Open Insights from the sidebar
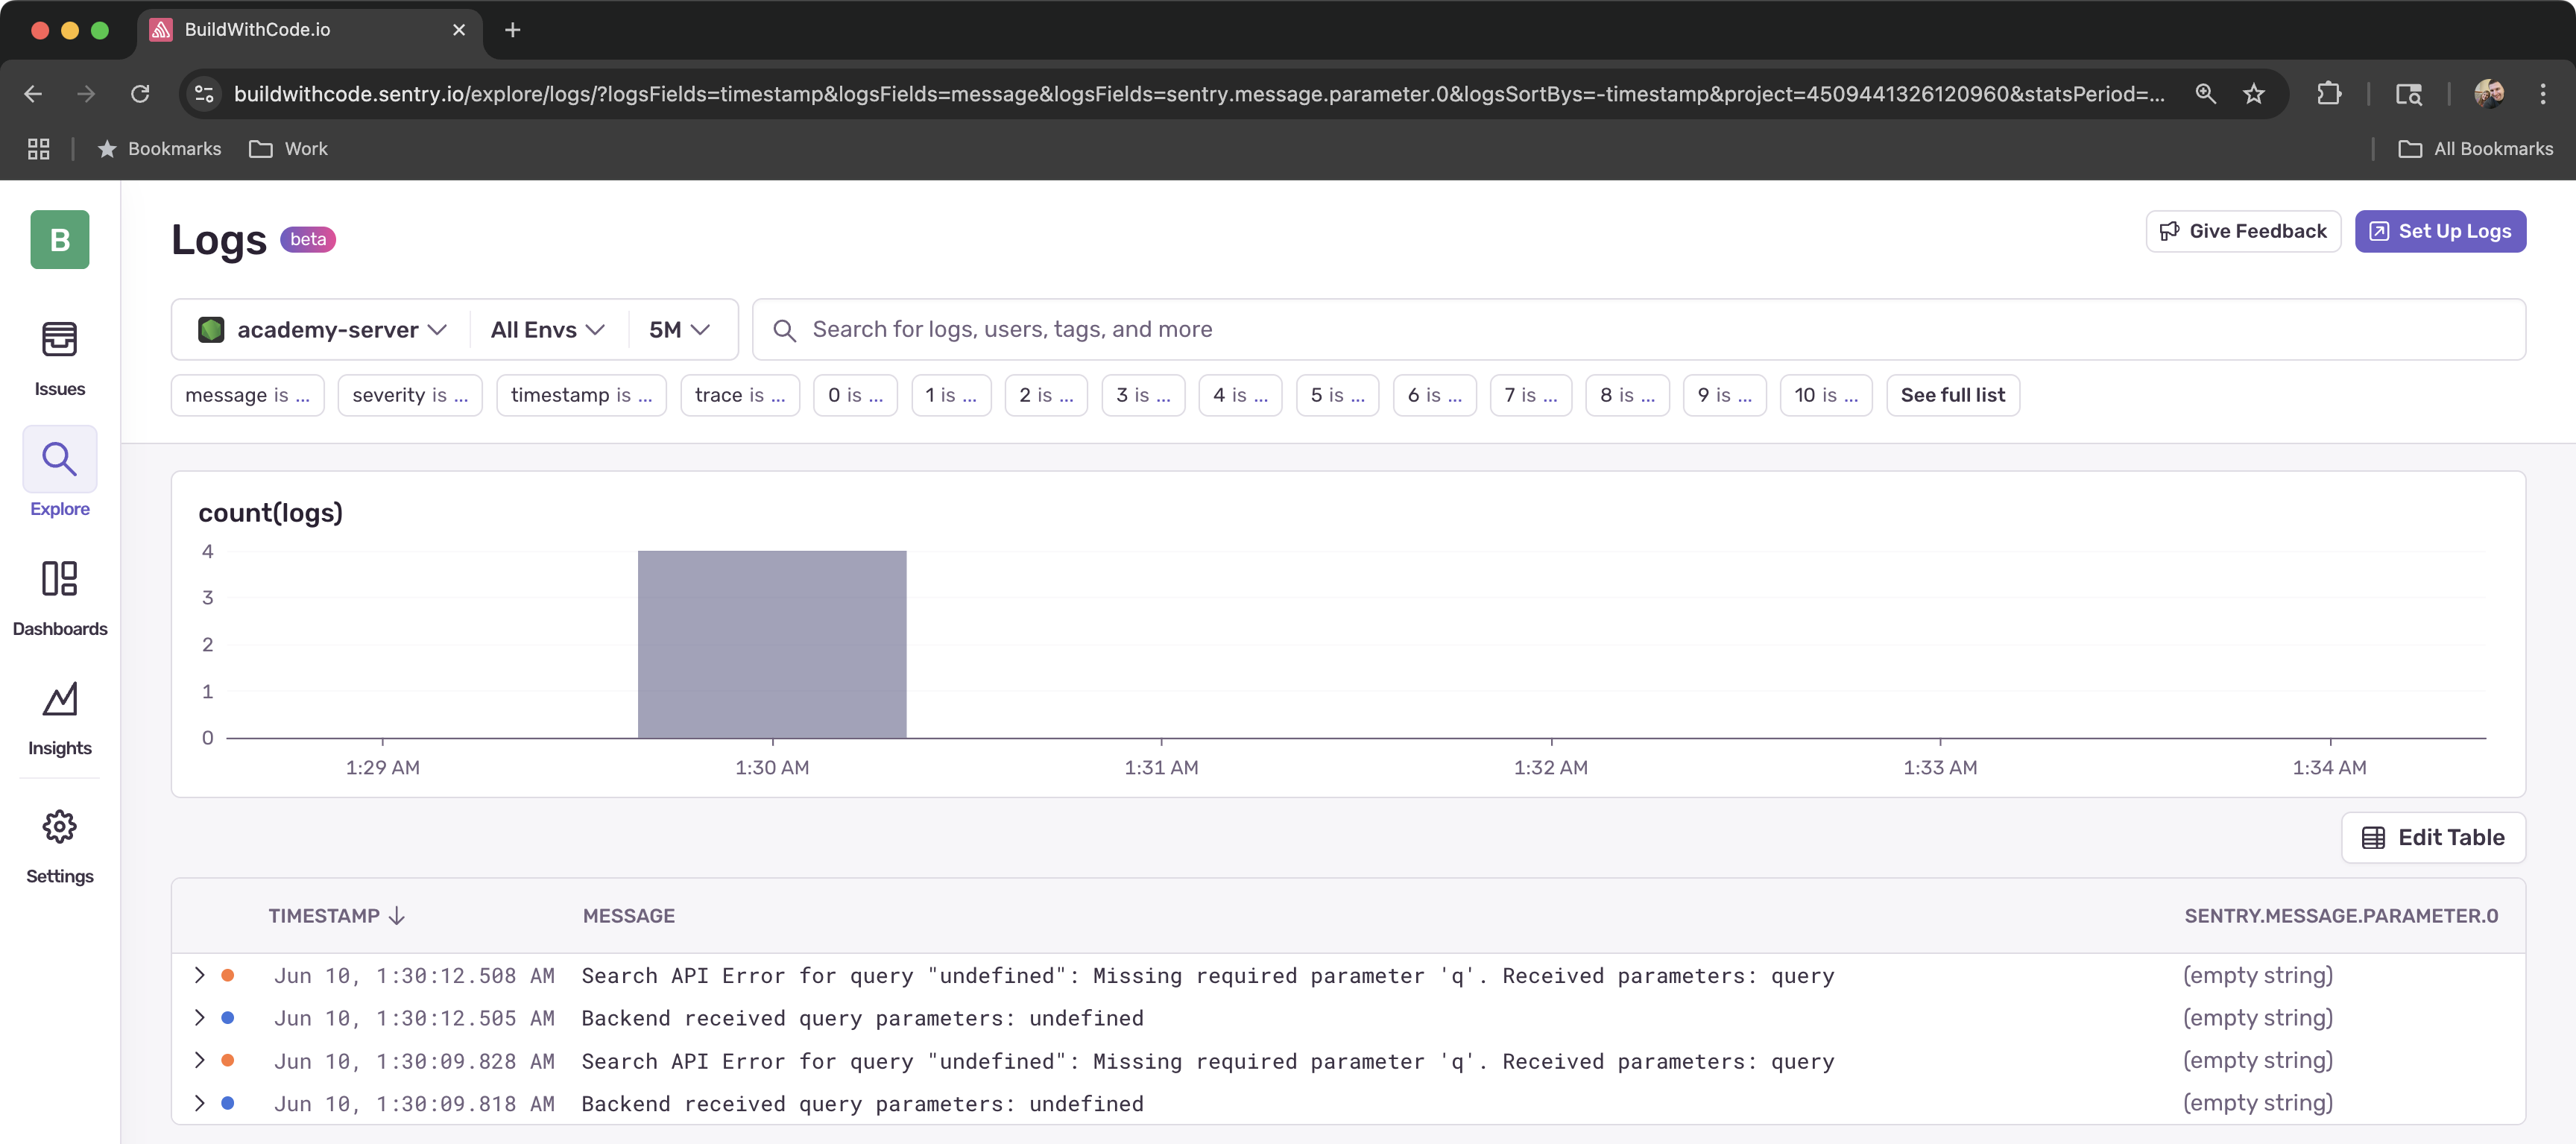The width and height of the screenshot is (2576, 1144). (x=59, y=718)
